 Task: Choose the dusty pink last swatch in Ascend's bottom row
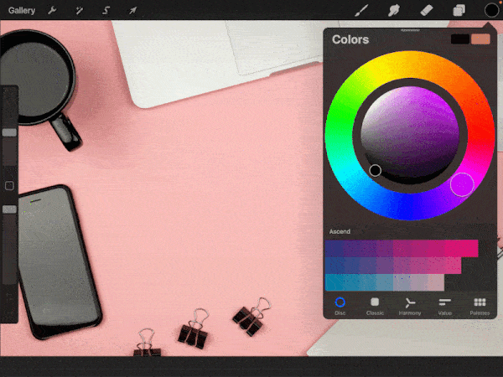[x=436, y=282]
